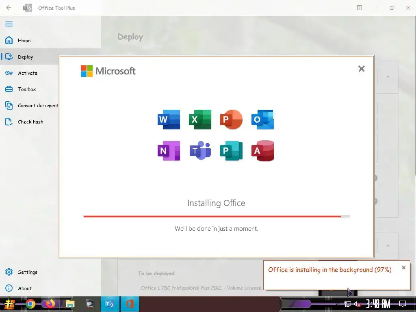Click the Outlook icon in installer
This screenshot has width=416, height=312.
(263, 119)
